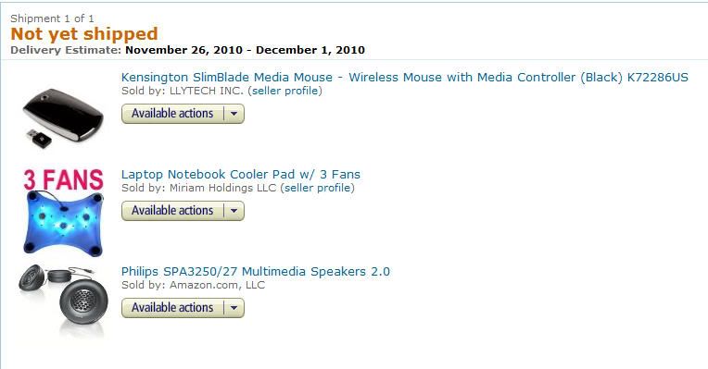Expand the dropdown arrow beside Philips speakers actions
The image size is (708, 369).
(234, 308)
